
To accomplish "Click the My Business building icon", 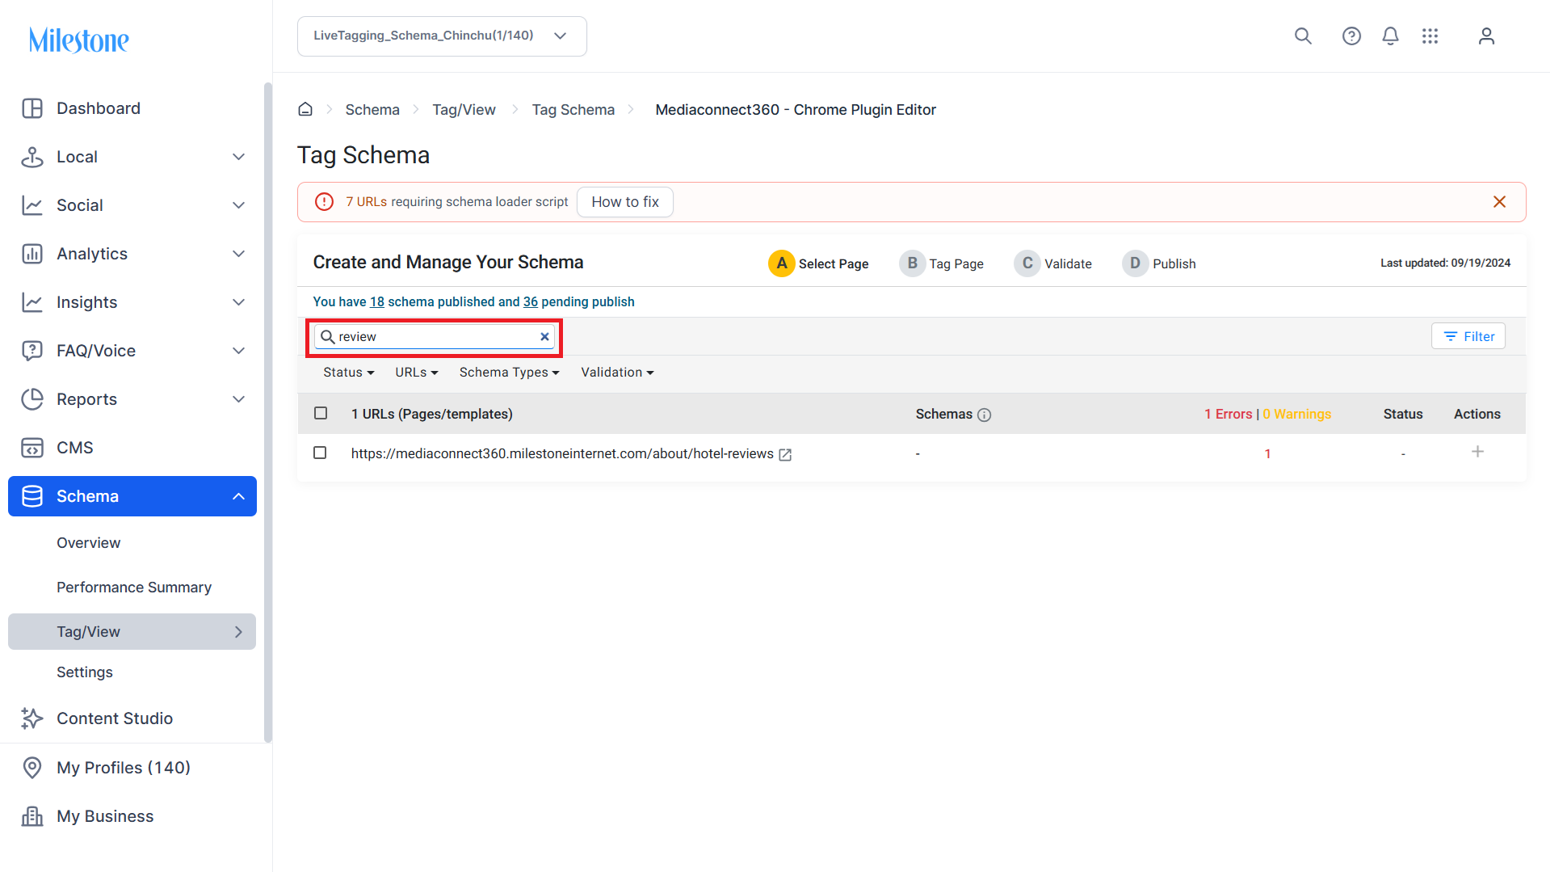I will tap(32, 816).
